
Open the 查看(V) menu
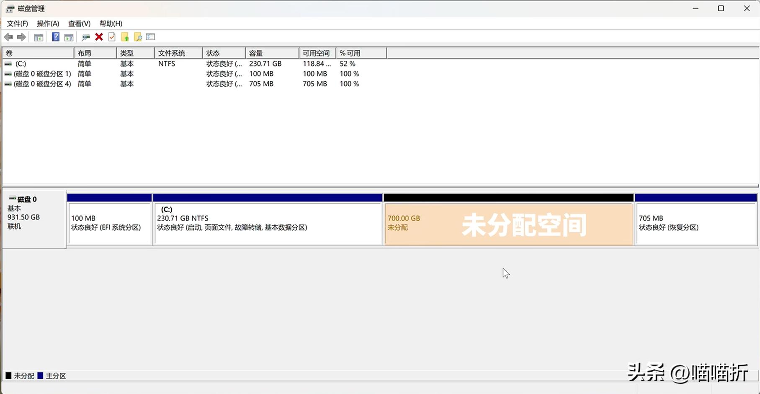[x=79, y=23]
